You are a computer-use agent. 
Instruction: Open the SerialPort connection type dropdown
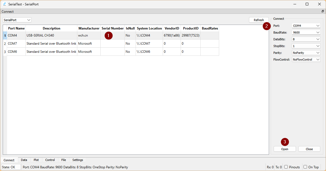17,20
